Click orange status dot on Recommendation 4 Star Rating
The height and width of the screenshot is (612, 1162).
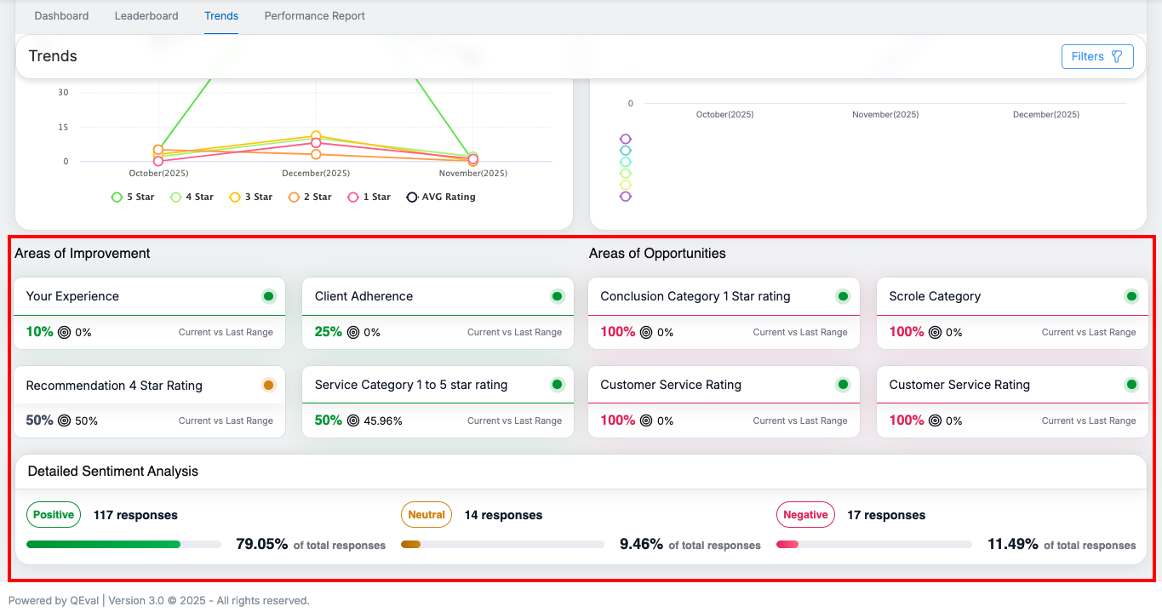(268, 385)
